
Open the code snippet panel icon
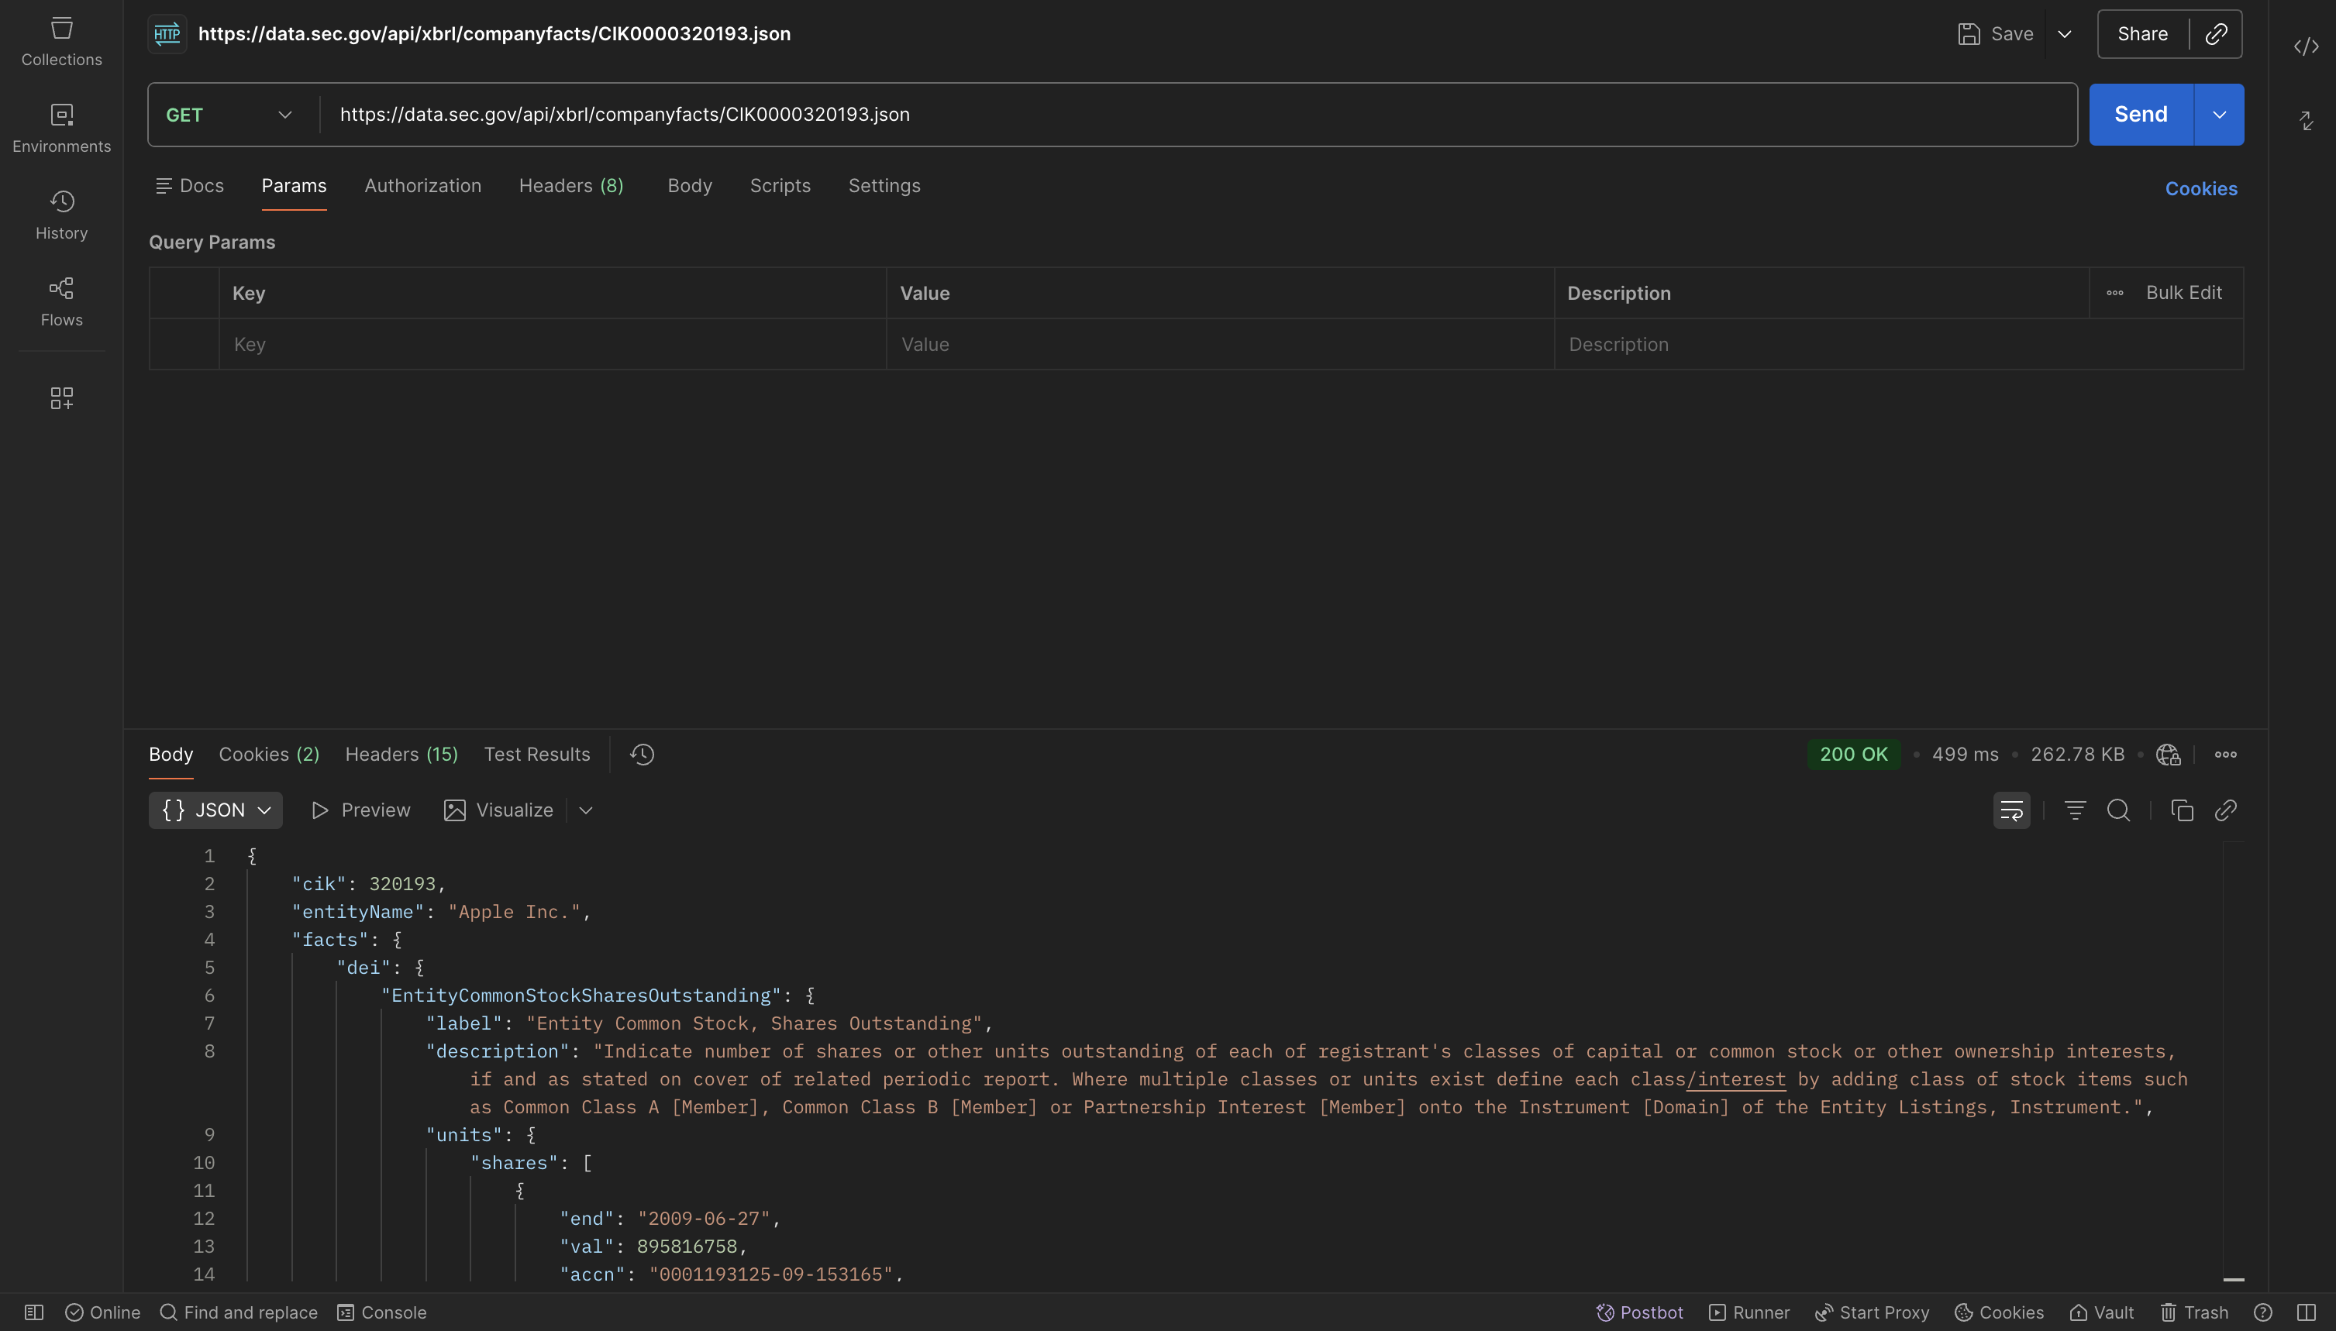coord(2306,46)
